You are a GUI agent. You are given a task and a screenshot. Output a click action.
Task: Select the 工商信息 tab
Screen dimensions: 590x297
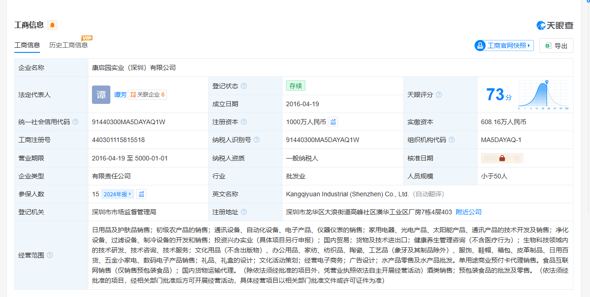[27, 45]
